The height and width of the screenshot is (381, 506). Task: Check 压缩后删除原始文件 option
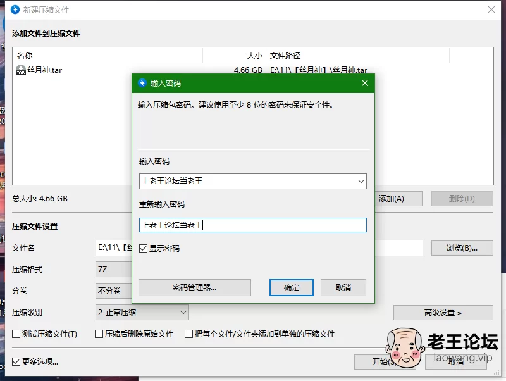coord(99,334)
